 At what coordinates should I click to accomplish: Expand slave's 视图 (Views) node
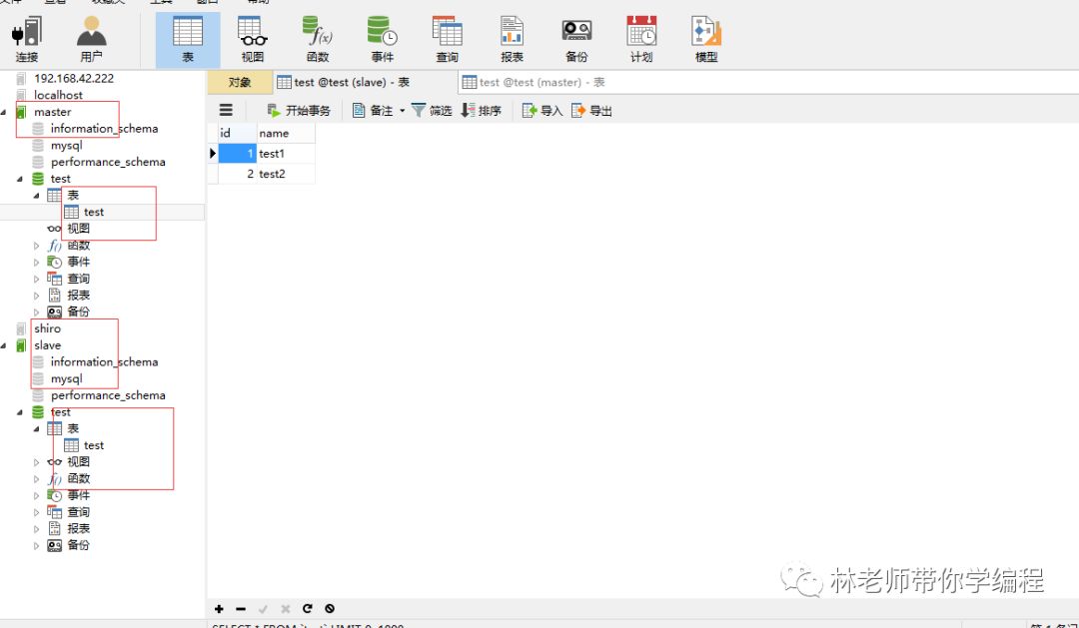pos(37,462)
